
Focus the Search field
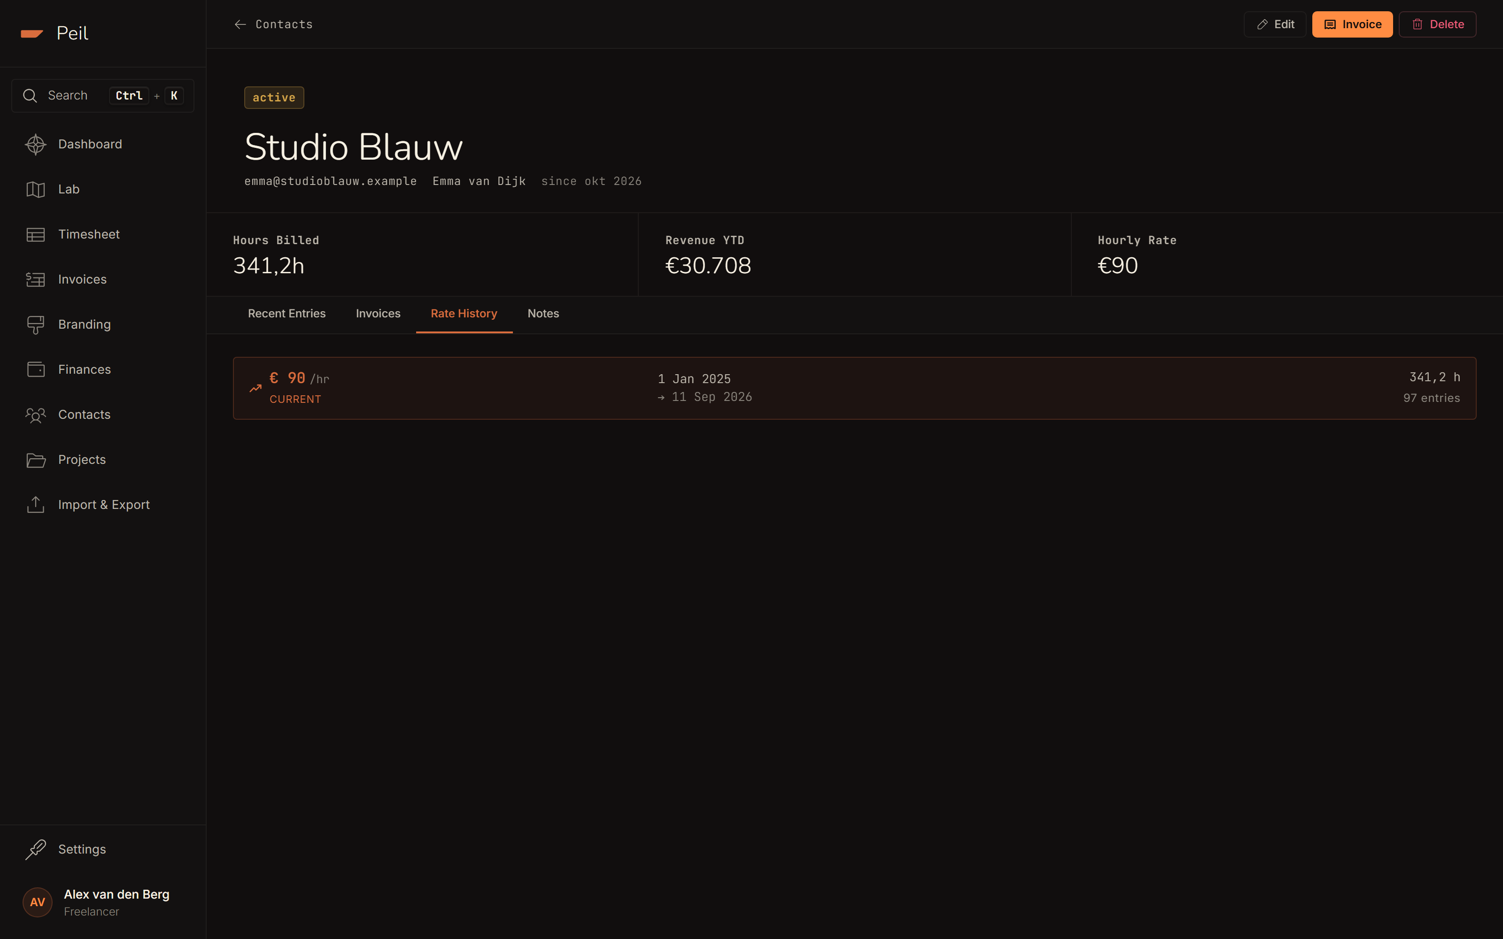coord(102,96)
